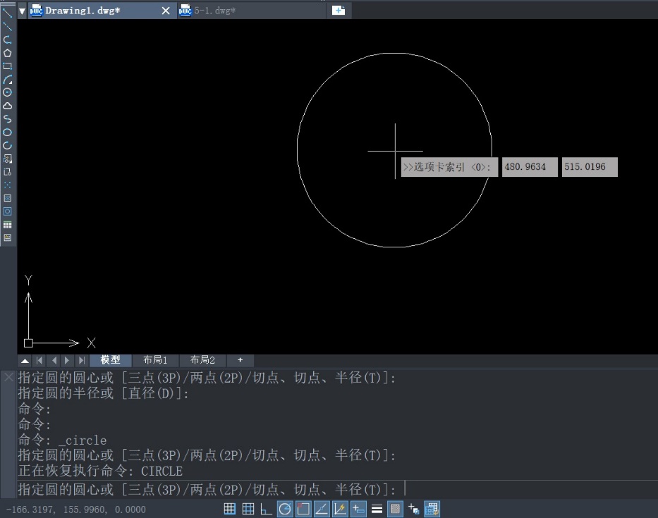Select the Construction line tool
658x518 pixels.
pyautogui.click(x=8, y=26)
